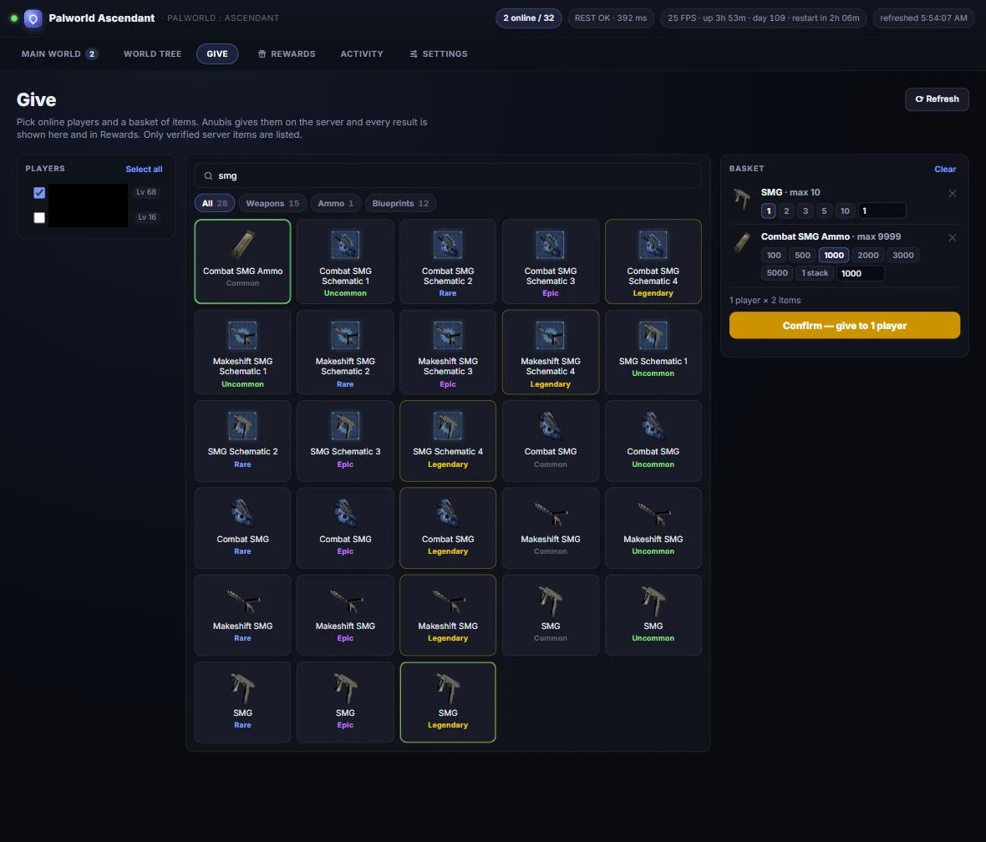This screenshot has width=986, height=842.
Task: Check the Lv 16 player checkbox
Action: [39, 217]
